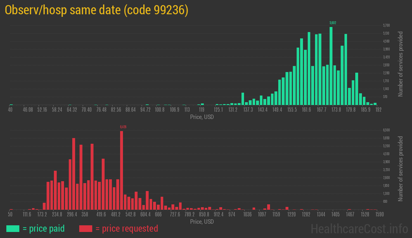Viewport: 412px width, 238px height.
Task: Click the green price paid legend swatch
Action: (x=13, y=228)
